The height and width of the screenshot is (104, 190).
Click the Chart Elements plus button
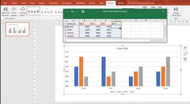(185, 48)
